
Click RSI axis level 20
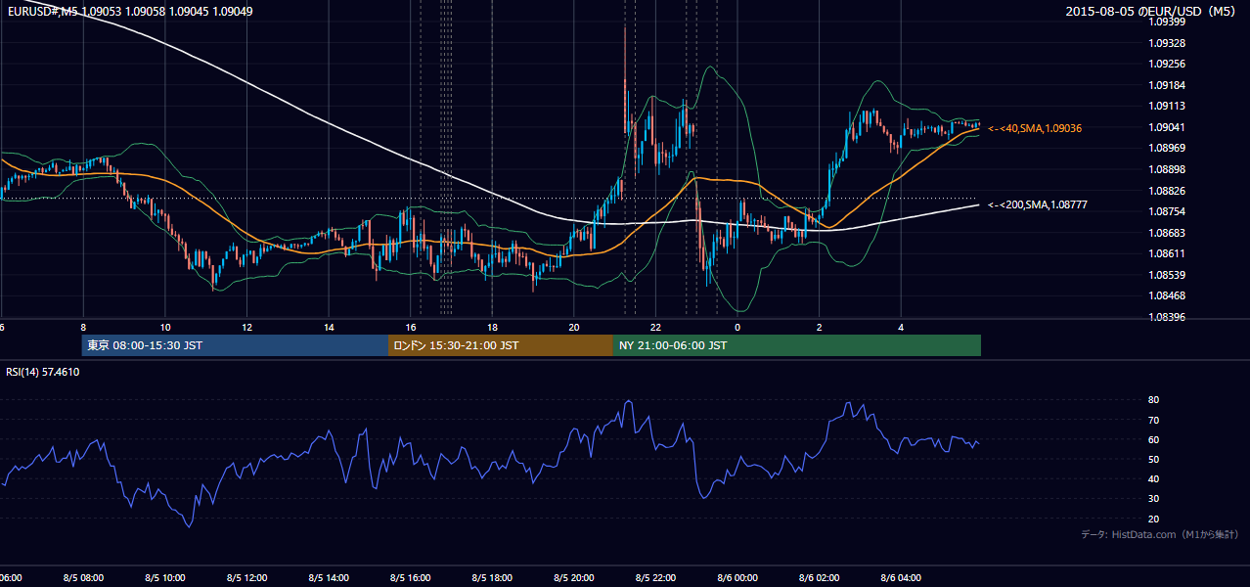pos(1154,519)
